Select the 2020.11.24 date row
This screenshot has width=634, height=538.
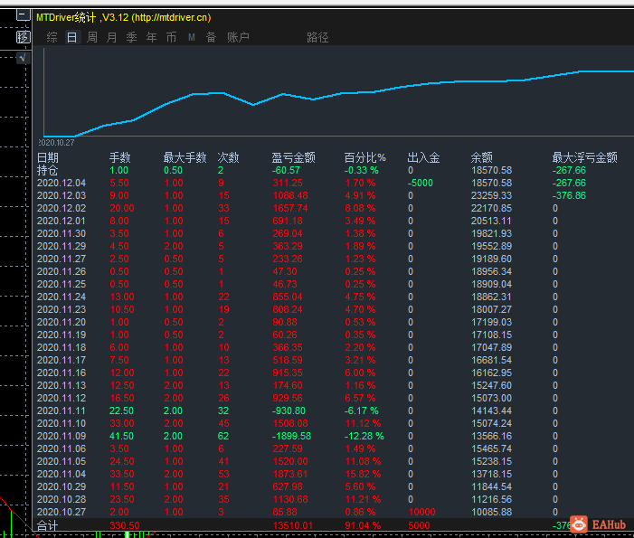[62, 297]
